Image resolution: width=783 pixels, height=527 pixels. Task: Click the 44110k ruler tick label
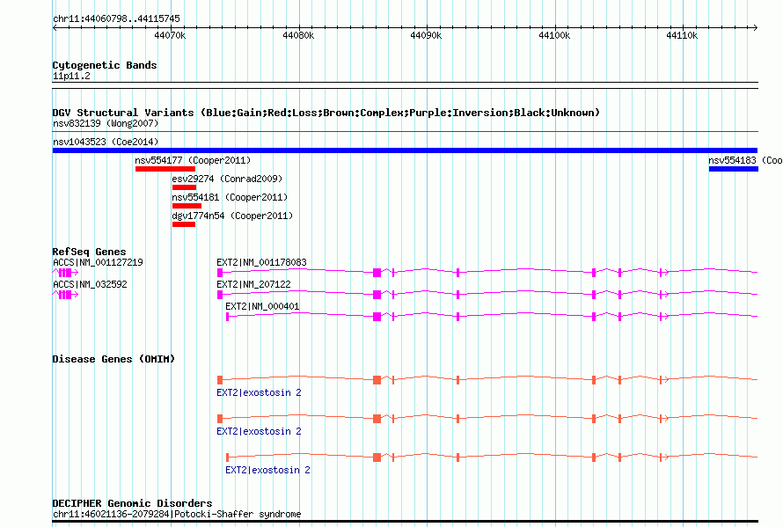[682, 35]
